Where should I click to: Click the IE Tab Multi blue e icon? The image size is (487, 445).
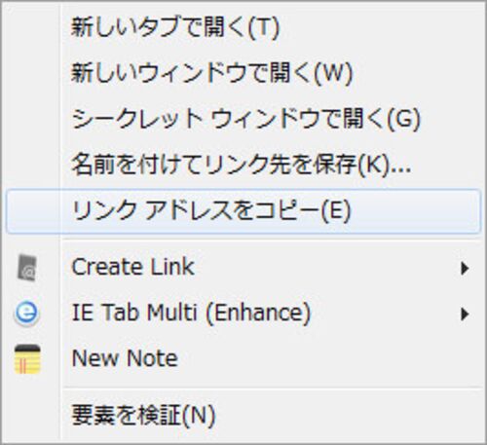(x=27, y=314)
